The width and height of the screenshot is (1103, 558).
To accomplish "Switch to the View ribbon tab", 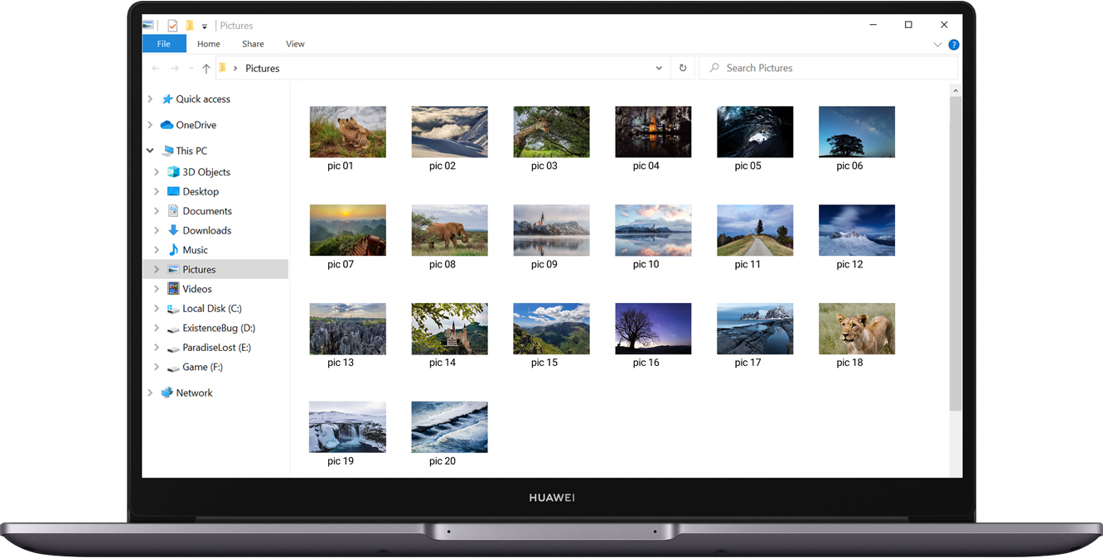I will pos(295,43).
